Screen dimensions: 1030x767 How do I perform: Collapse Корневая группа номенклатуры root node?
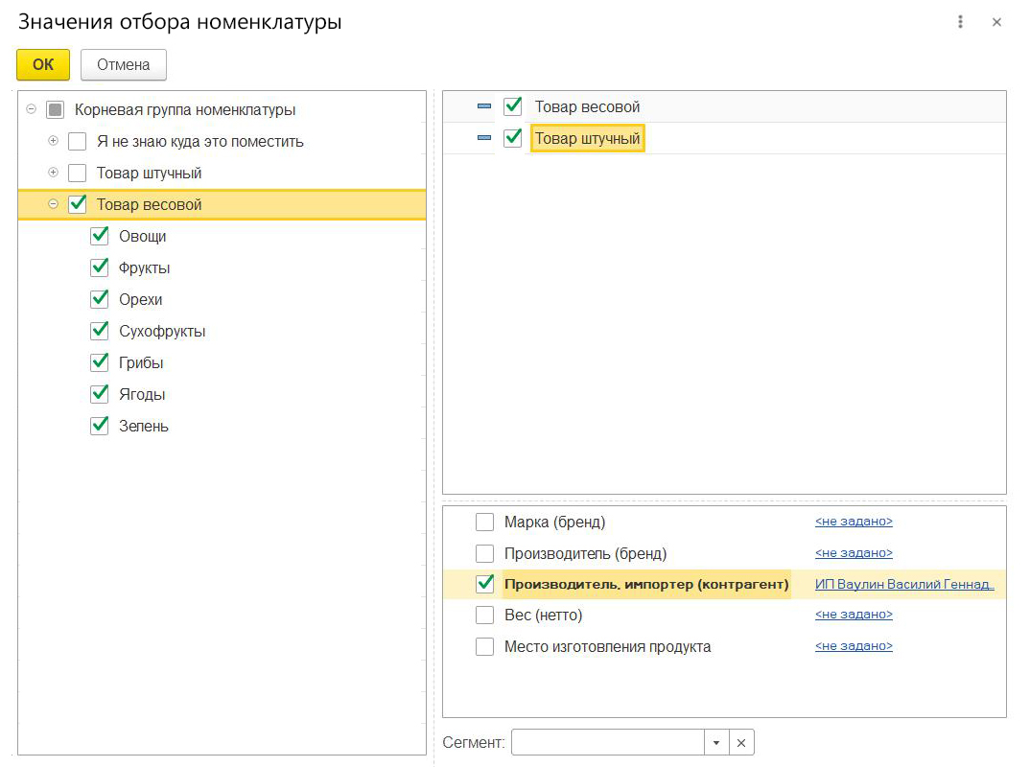[x=31, y=109]
